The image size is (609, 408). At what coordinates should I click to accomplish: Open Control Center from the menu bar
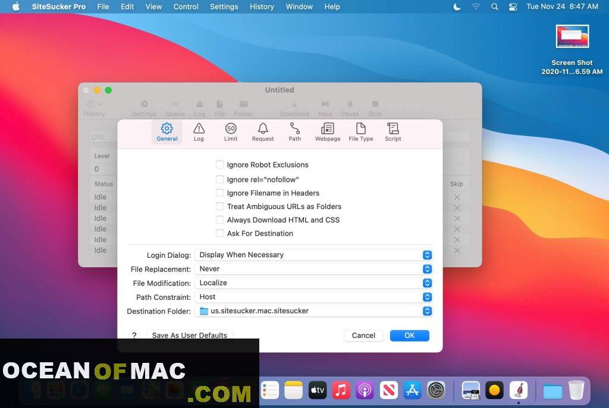(513, 7)
